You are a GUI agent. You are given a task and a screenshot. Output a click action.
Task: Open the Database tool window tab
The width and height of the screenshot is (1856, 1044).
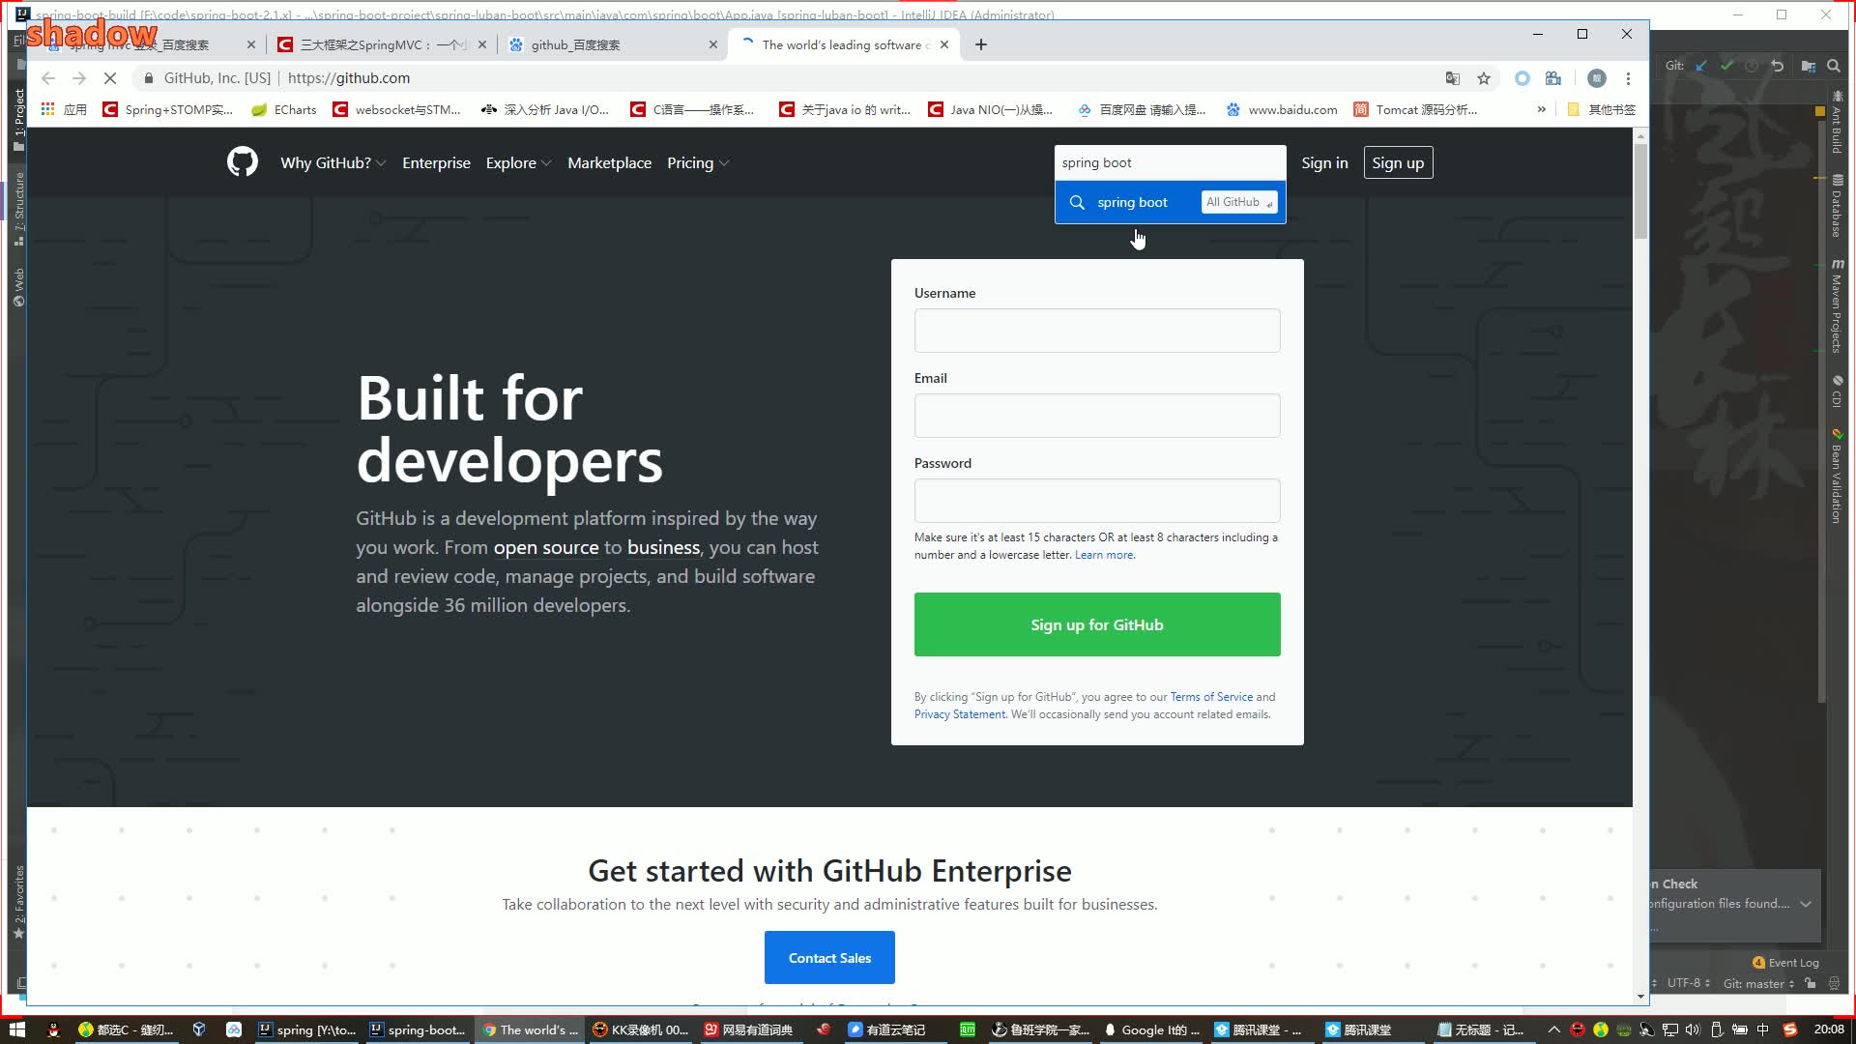pos(1837,206)
